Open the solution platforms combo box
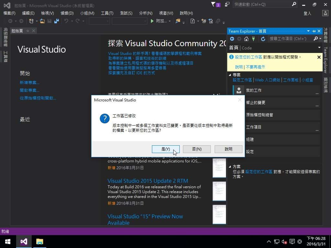This screenshot has width=331, height=248. pos(129,21)
